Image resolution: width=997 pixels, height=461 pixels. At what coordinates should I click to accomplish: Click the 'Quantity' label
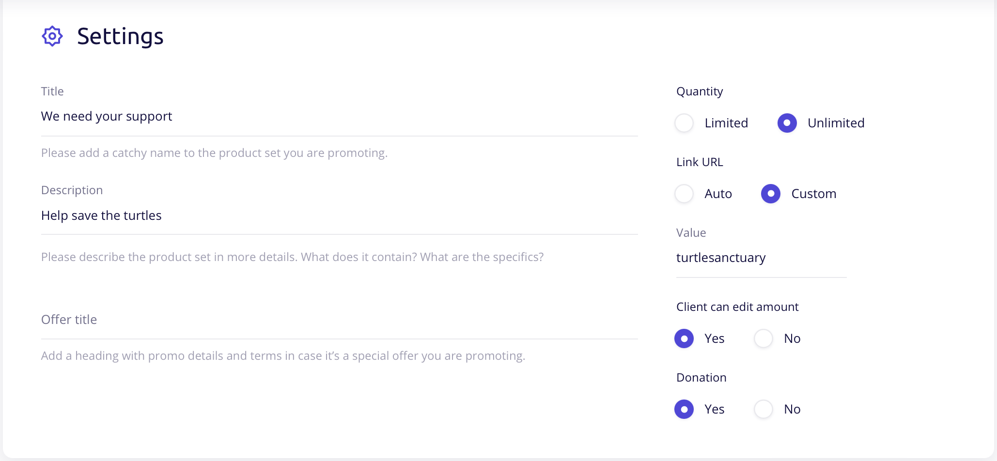tap(700, 92)
